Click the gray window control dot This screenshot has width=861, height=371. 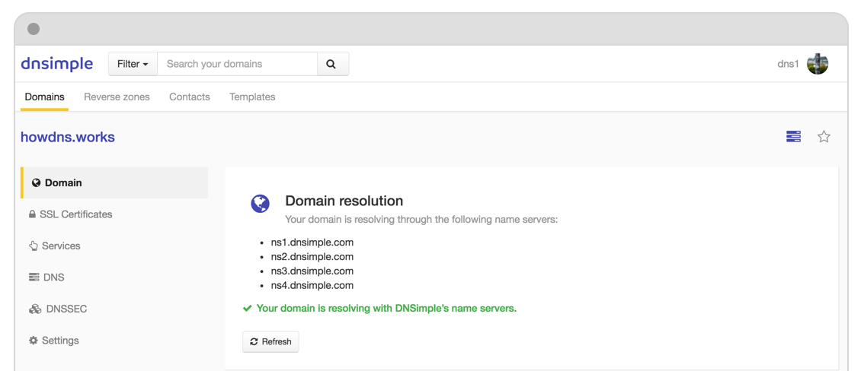click(34, 29)
